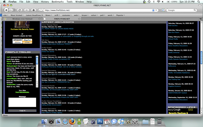
Task: Open the View menu
Action: [x=36, y=2]
